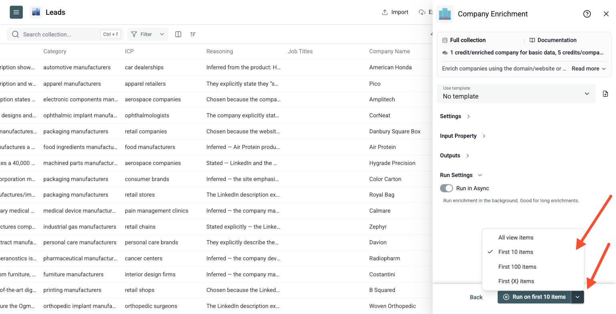Select the Danbury Square Box cell
This screenshot has width=616, height=314.
[x=395, y=131]
